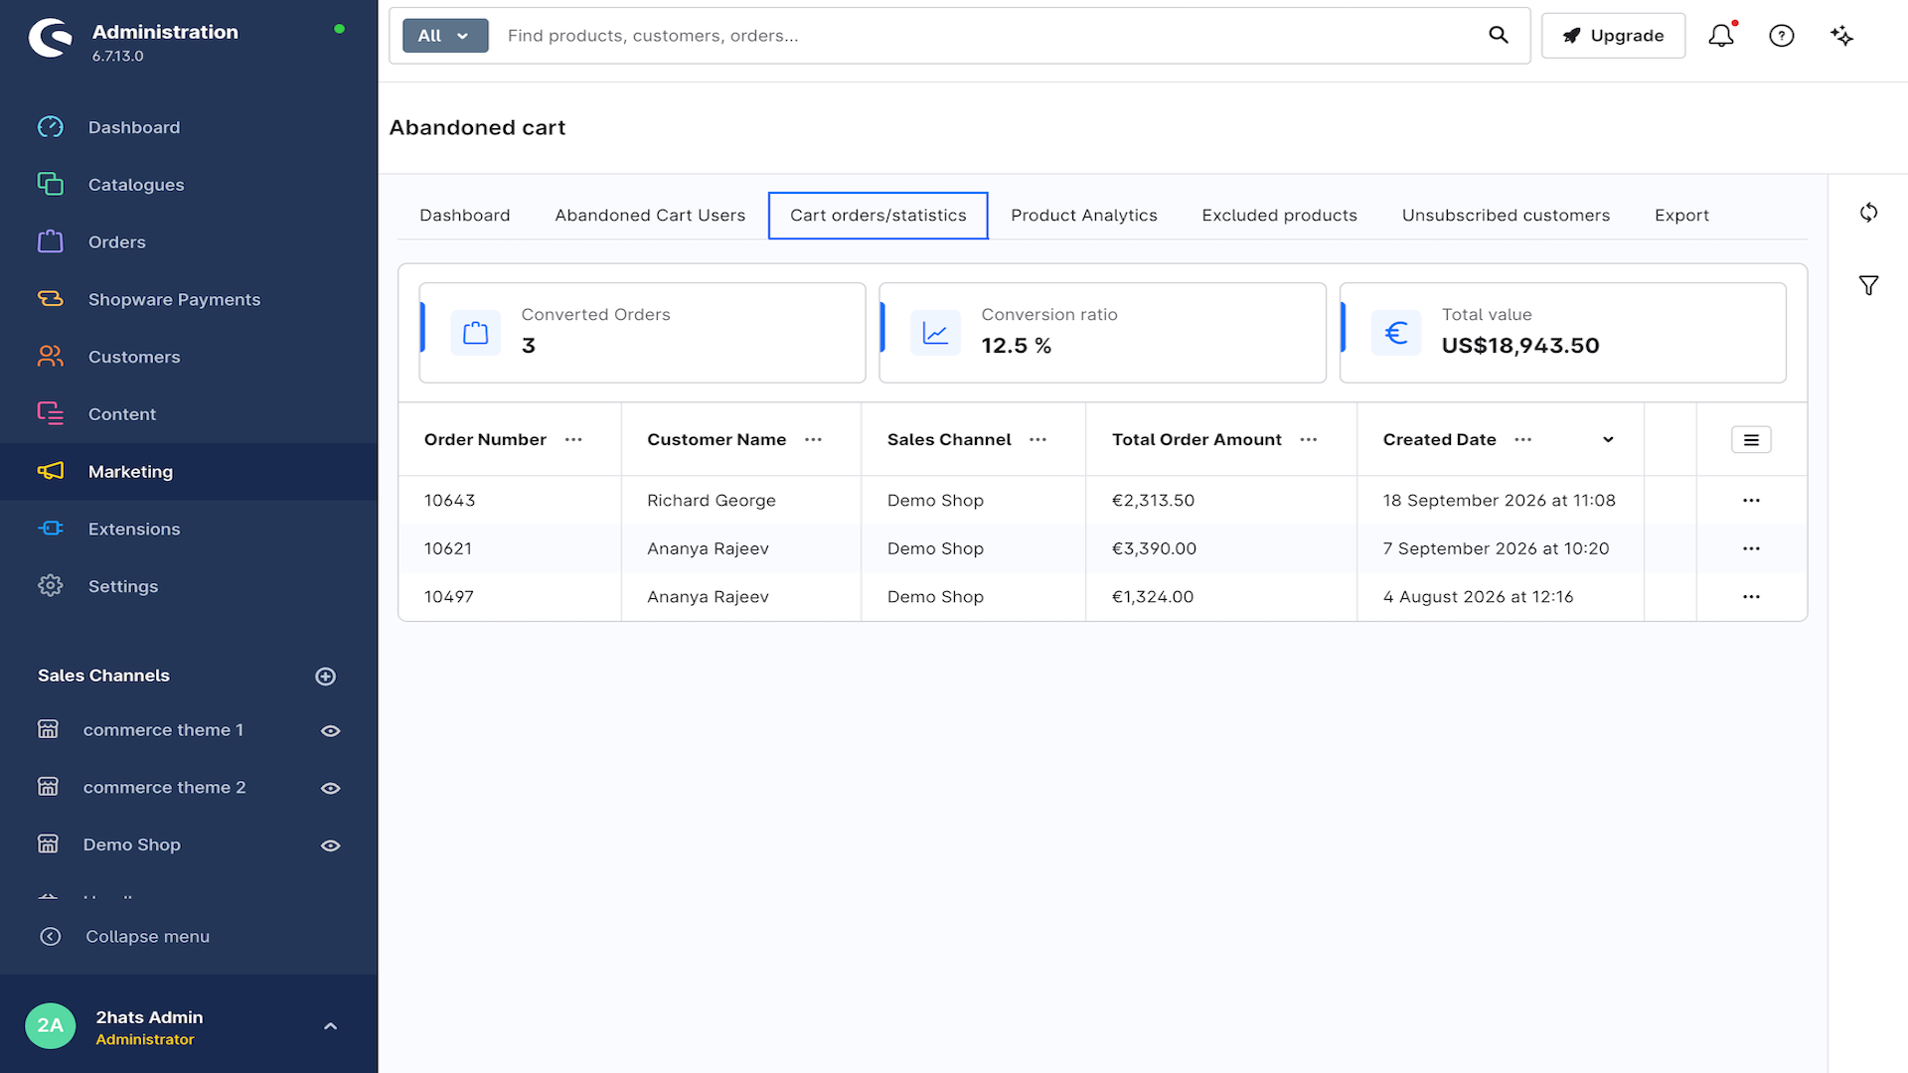The width and height of the screenshot is (1908, 1073).
Task: Open Sales Channel column options
Action: 1037,440
